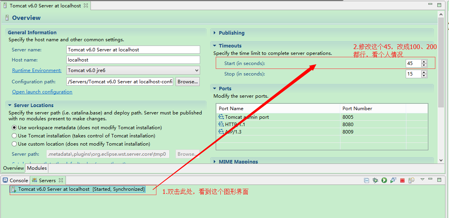Collapse the Timeouts section

[x=215, y=46]
